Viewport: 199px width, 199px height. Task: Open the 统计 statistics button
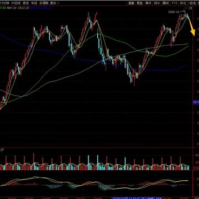(x=157, y=3)
